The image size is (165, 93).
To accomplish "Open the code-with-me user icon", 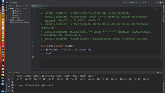I will pos(125,3).
